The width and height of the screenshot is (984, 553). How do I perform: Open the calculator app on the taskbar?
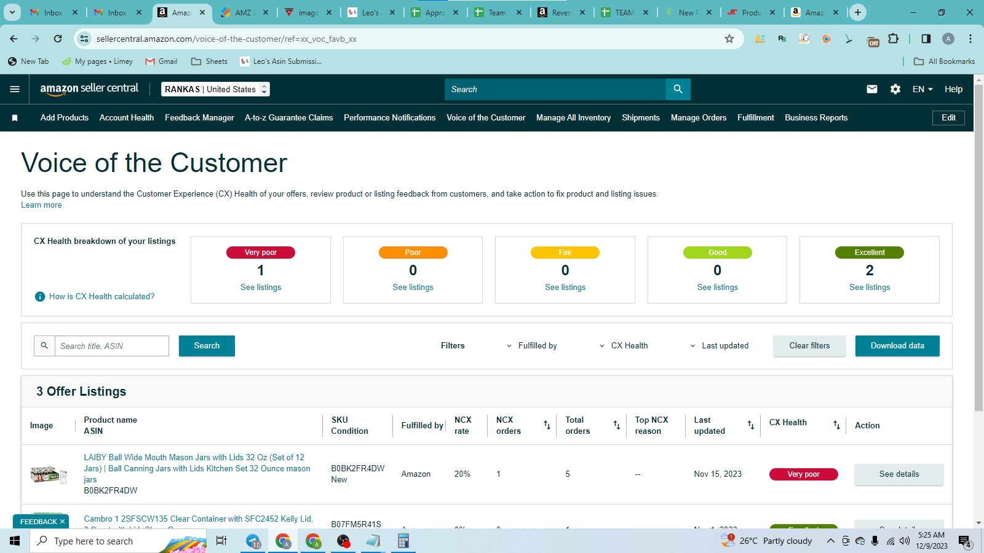coord(403,541)
